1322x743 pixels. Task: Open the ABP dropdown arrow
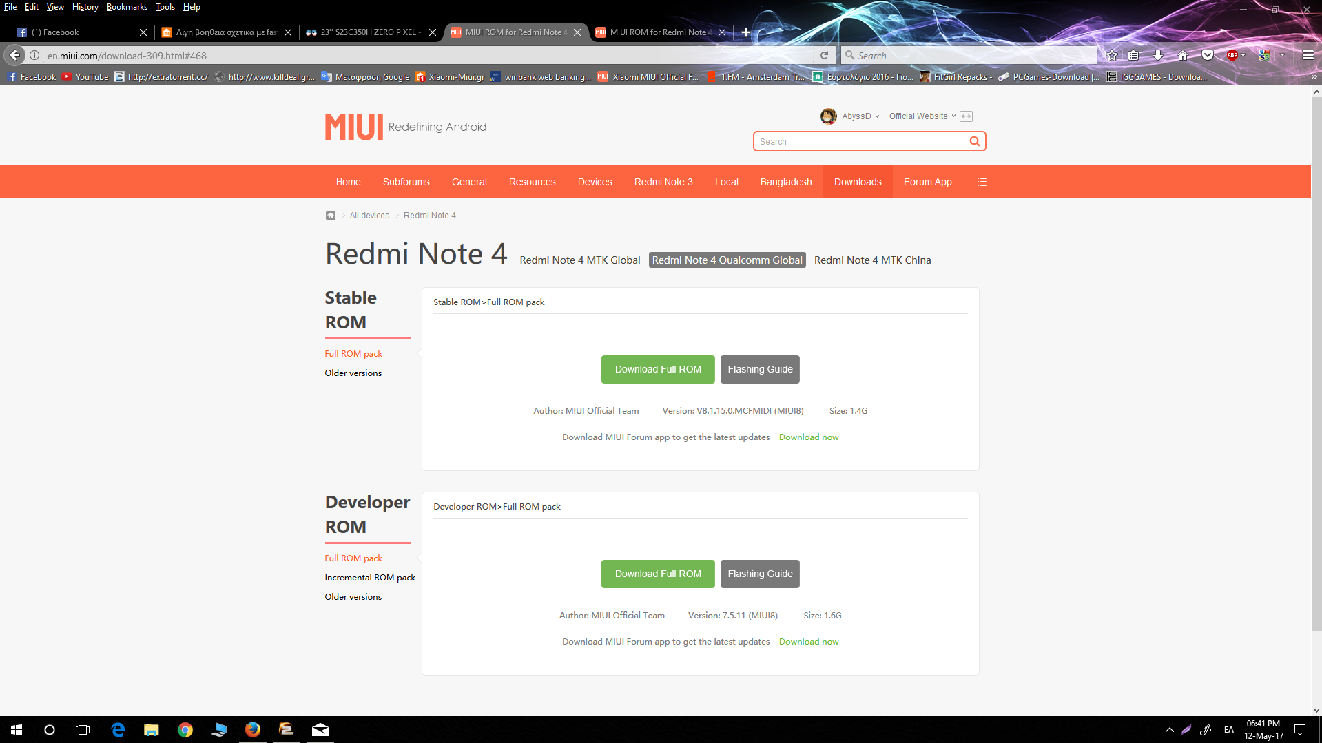tap(1243, 55)
